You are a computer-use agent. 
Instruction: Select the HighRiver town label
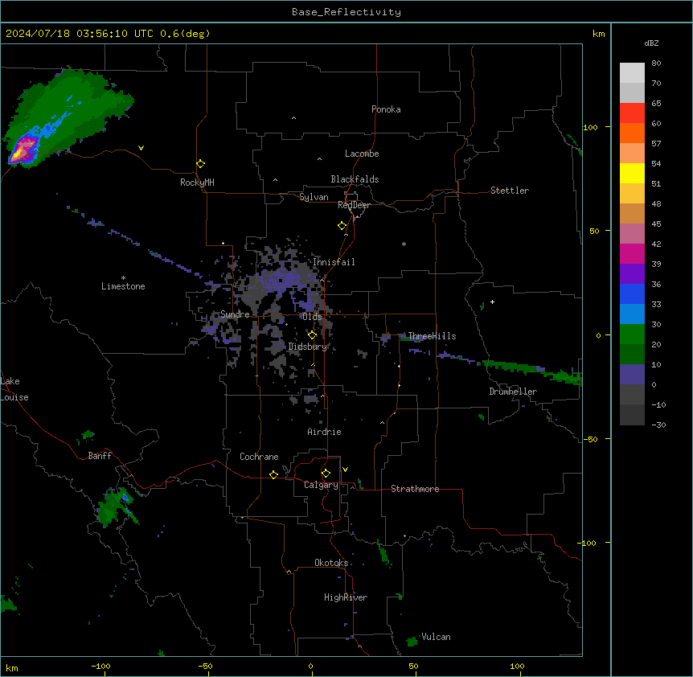[346, 597]
